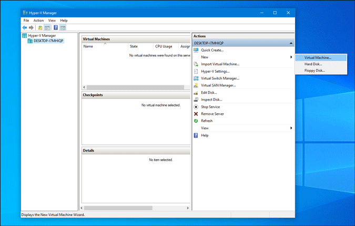355x226 pixels.
Task: Sort by the Name column header
Action: pyautogui.click(x=105, y=46)
